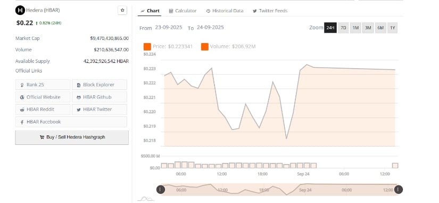Click the To date field 24-09-2025
The width and height of the screenshot is (439, 203).
(210, 28)
